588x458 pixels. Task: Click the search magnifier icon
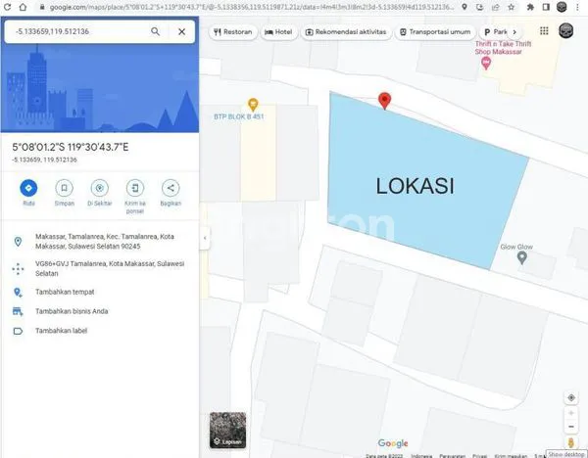155,31
